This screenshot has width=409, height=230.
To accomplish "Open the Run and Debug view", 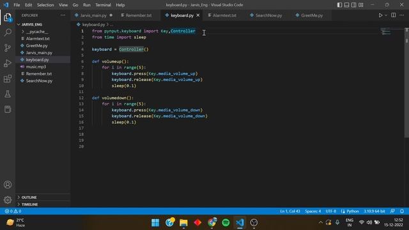I will click(8, 63).
